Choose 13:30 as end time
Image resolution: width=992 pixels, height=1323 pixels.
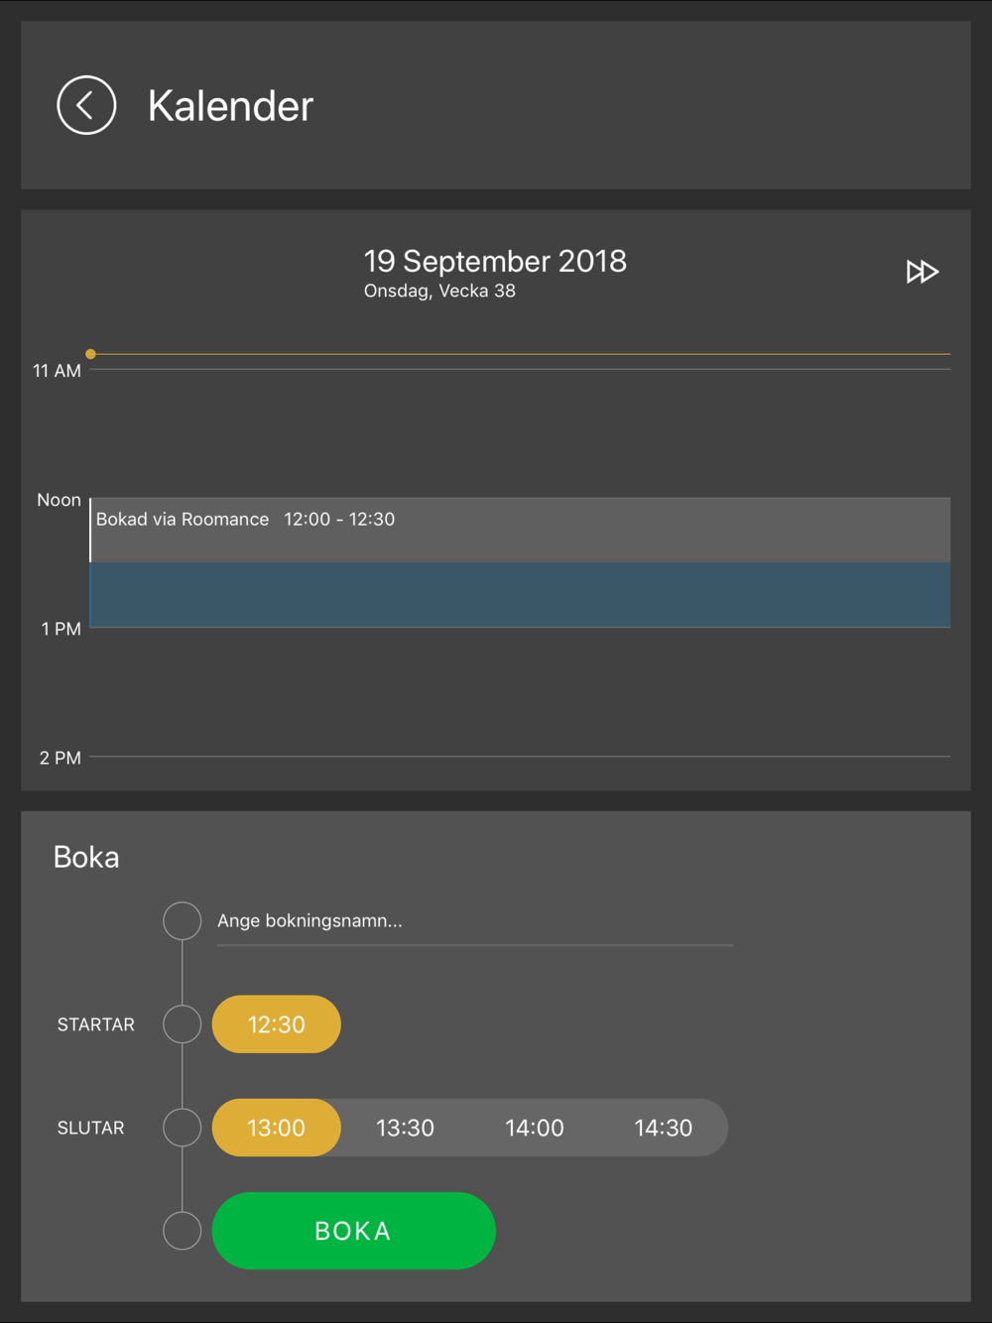(405, 1128)
